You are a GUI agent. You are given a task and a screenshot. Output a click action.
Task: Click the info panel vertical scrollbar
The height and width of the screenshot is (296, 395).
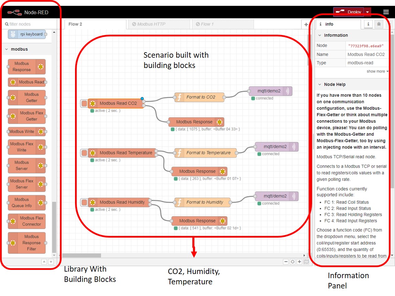coord(392,111)
